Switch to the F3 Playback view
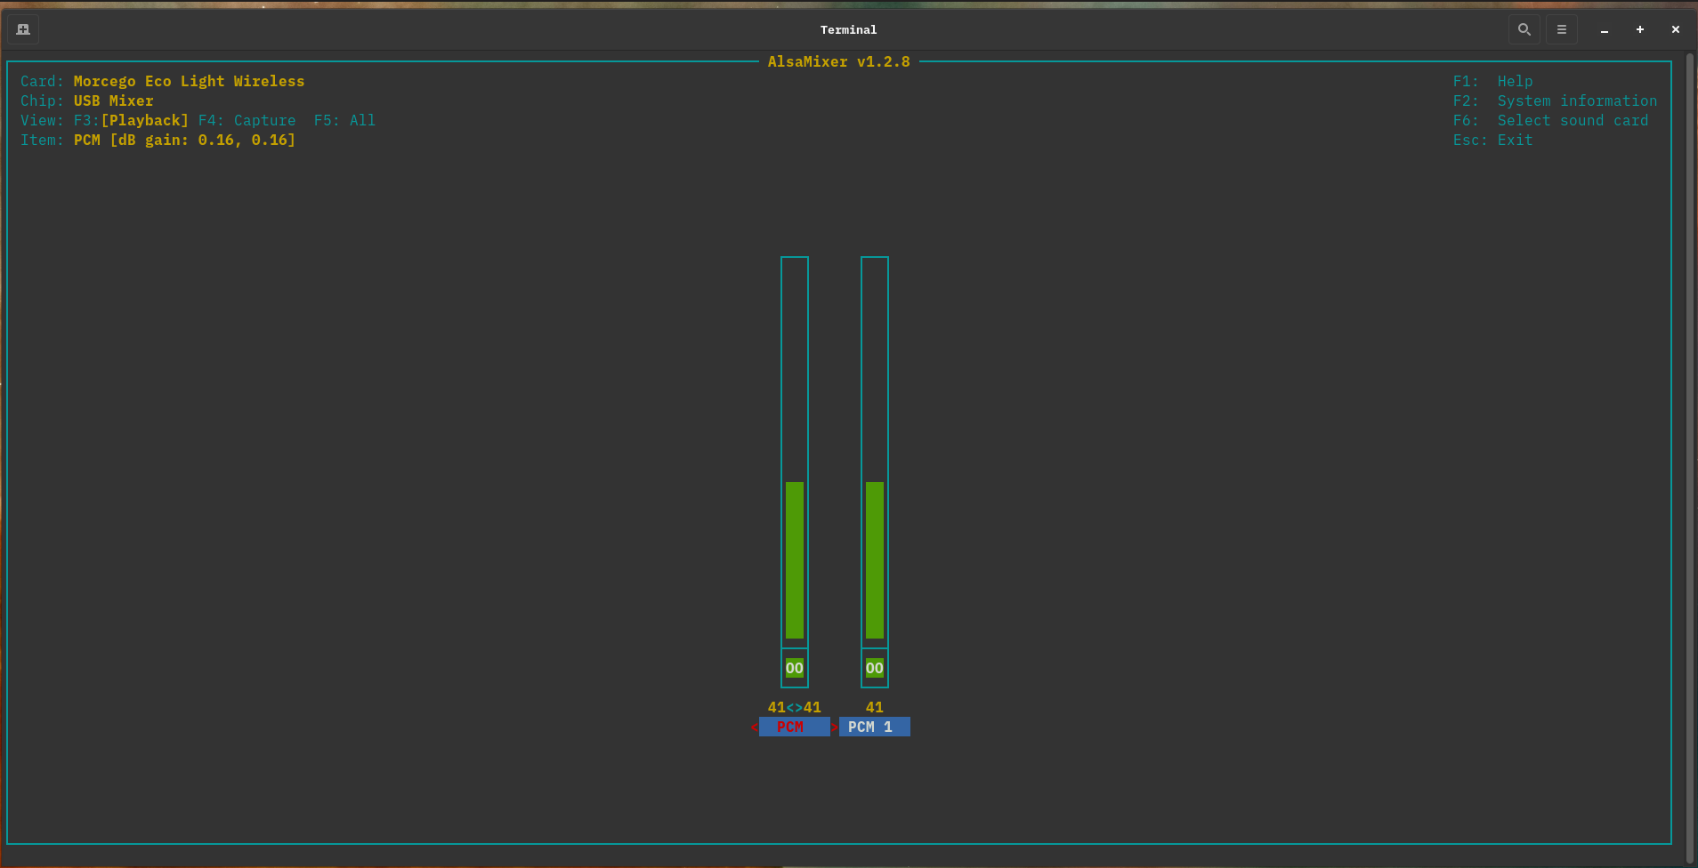 (144, 120)
